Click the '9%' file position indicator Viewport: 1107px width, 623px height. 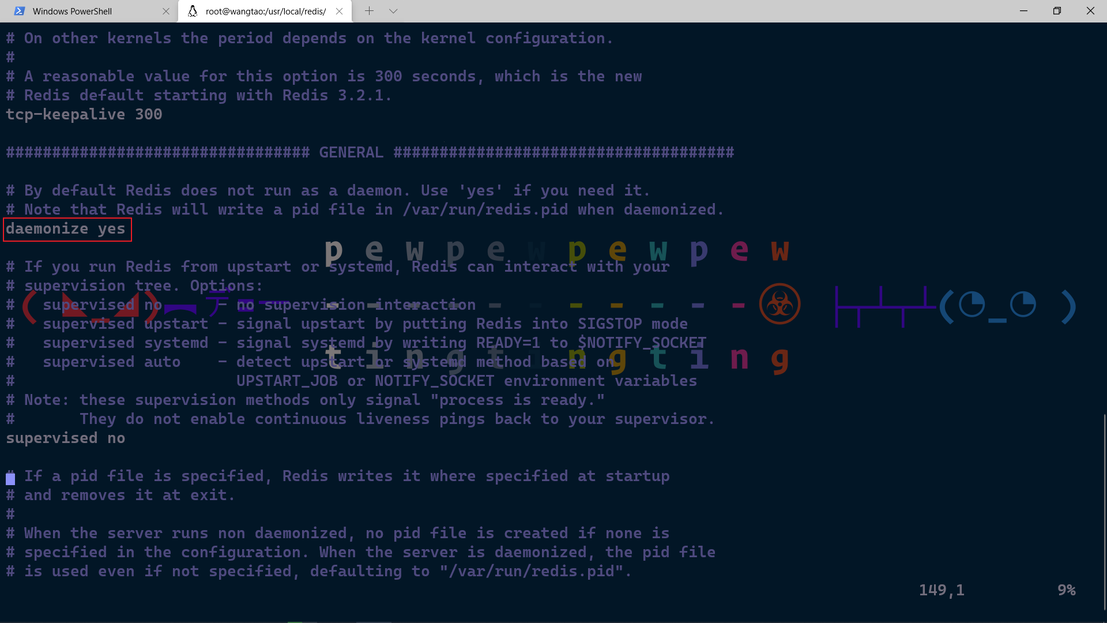click(1066, 590)
